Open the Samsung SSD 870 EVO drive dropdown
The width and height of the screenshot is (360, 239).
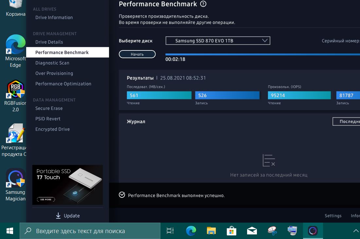[218, 41]
